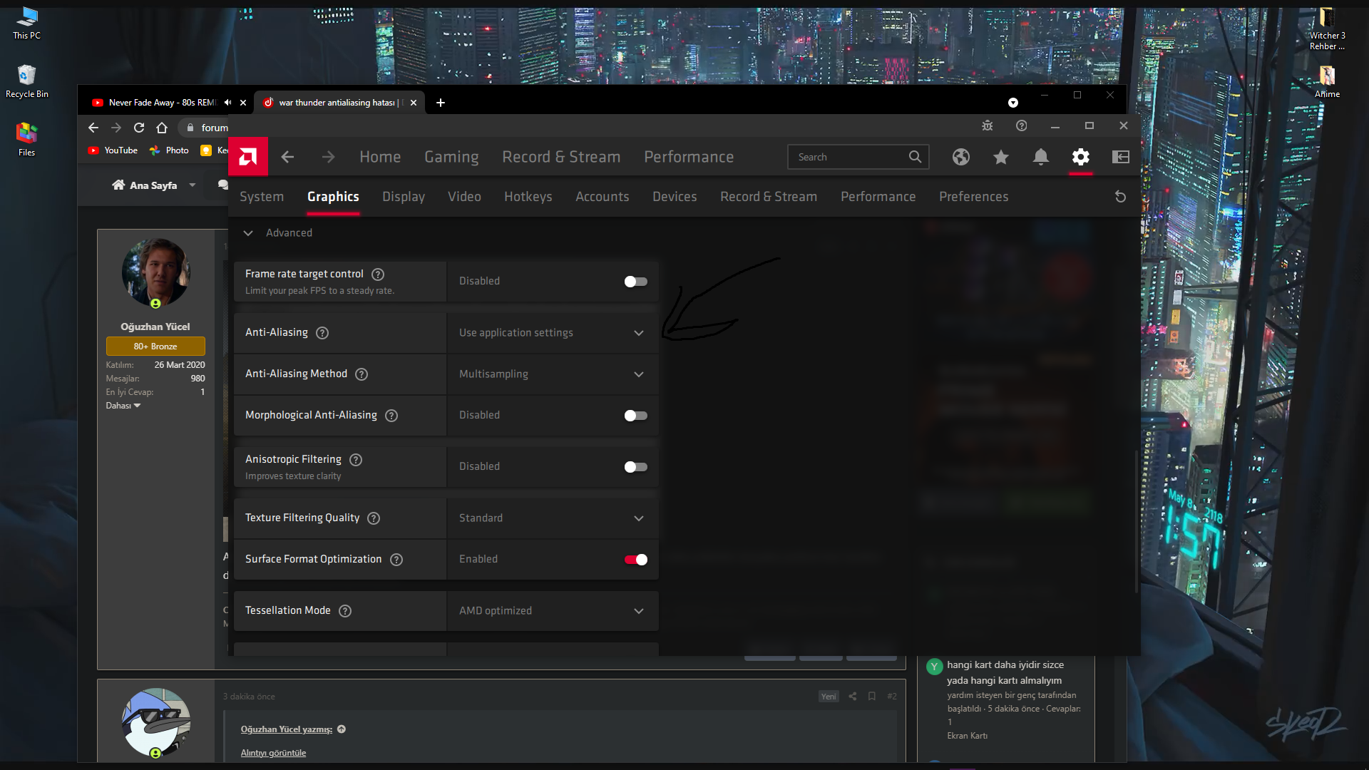The height and width of the screenshot is (770, 1369).
Task: Show help for Texture Filtering Quality
Action: (x=374, y=518)
